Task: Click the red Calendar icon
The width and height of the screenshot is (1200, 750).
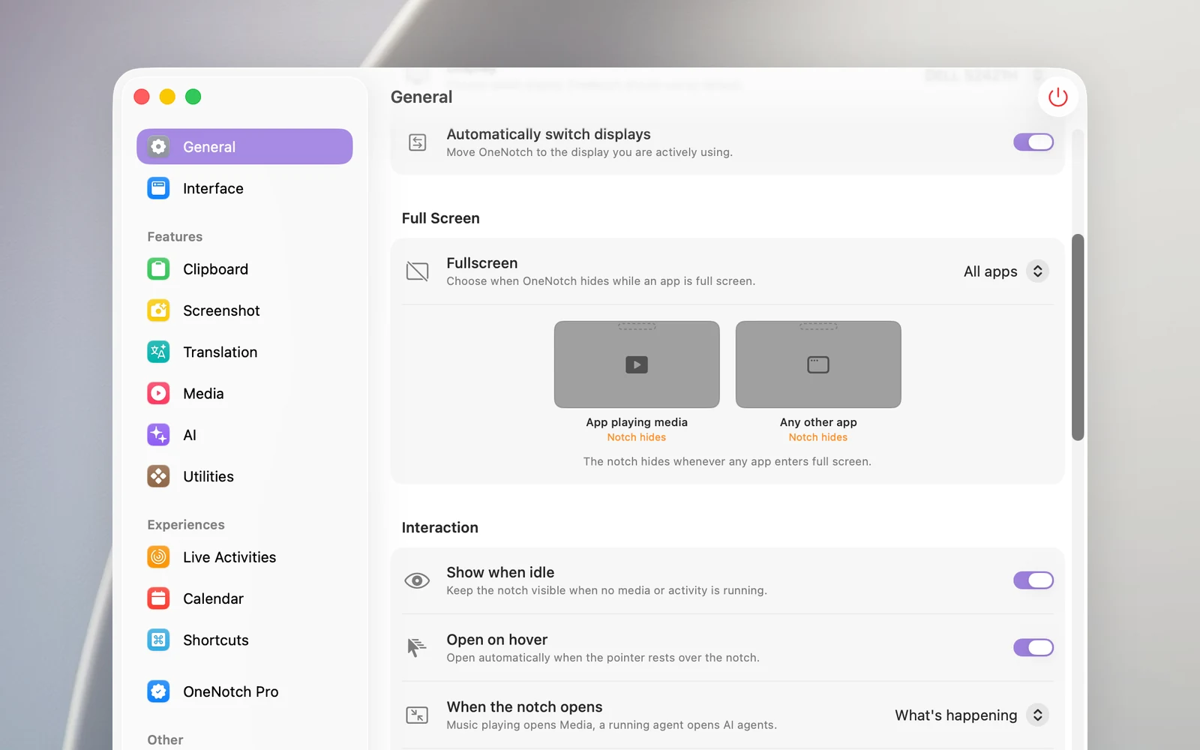Action: pos(158,598)
